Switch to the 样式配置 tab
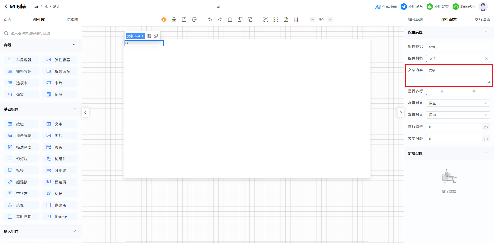The height and width of the screenshot is (243, 494). pyautogui.click(x=416, y=20)
